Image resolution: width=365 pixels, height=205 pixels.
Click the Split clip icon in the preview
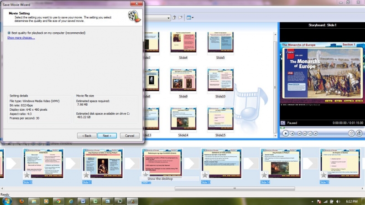352,133
